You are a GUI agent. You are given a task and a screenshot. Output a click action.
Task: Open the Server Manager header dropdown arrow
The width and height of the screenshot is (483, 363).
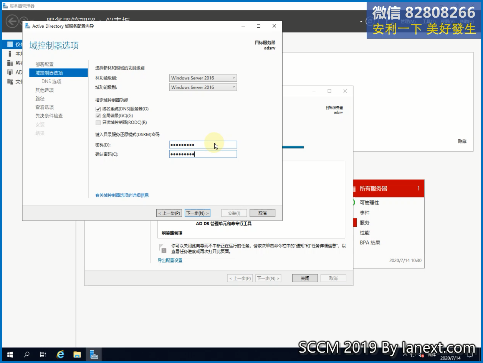(x=361, y=21)
